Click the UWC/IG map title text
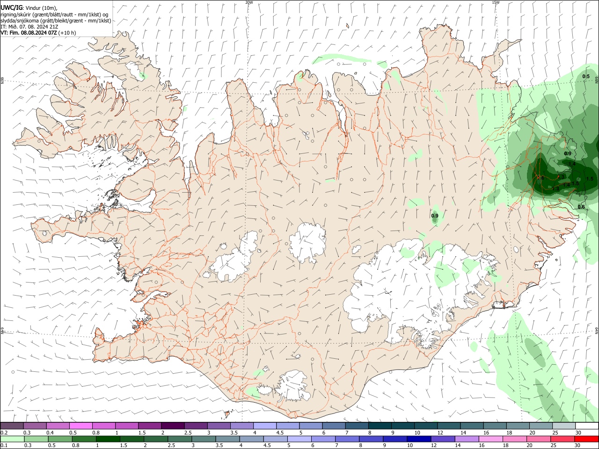 pyautogui.click(x=11, y=7)
